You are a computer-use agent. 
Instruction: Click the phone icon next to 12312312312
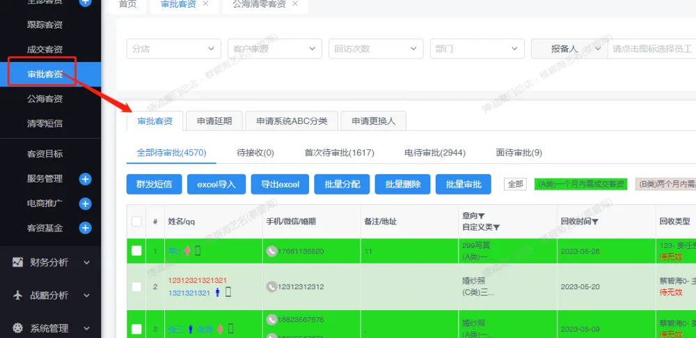271,286
